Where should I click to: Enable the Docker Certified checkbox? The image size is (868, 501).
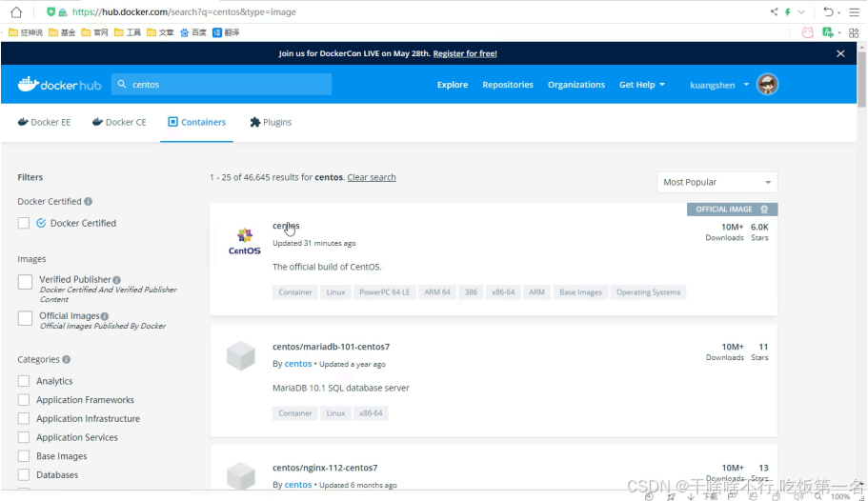(23, 223)
